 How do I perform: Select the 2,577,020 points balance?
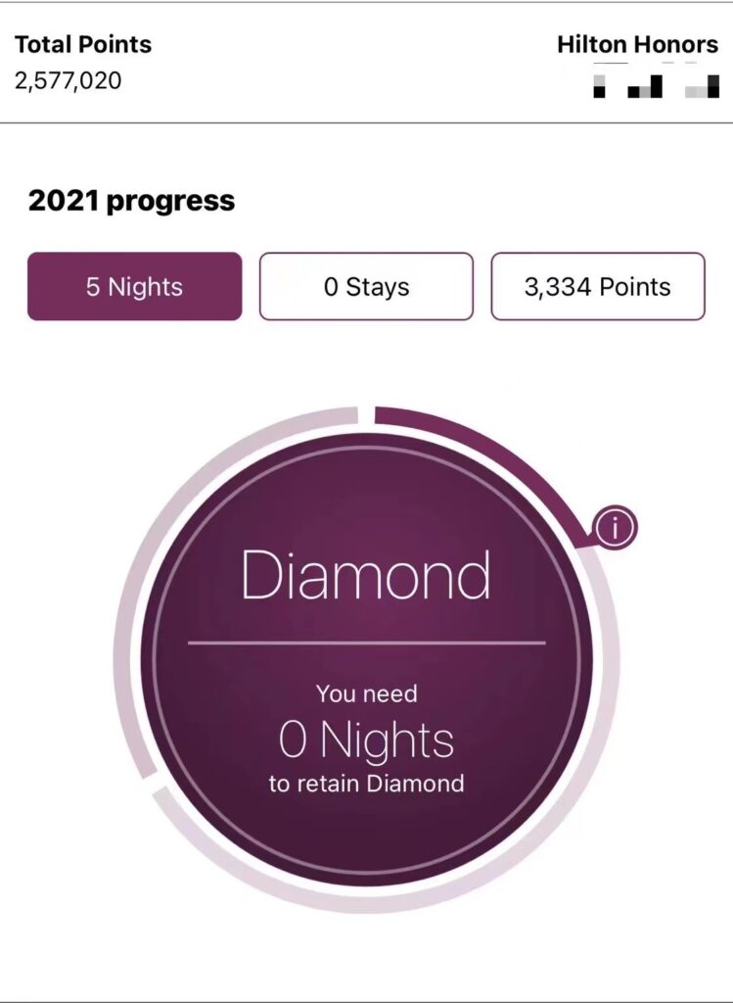pos(68,80)
